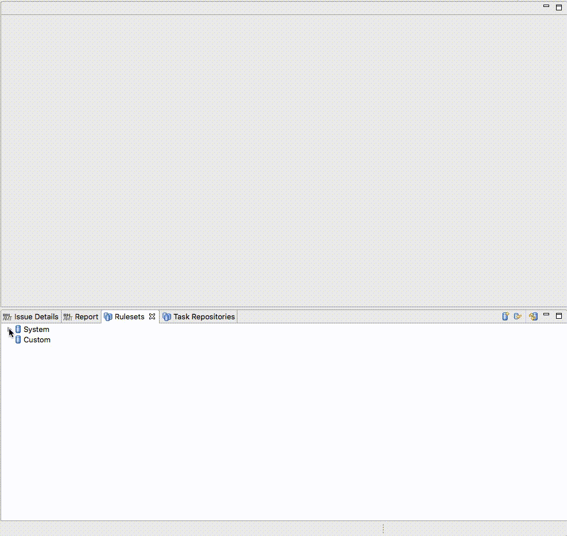Close the Rulesets tab
Viewport: 567px width, 536px height.
(152, 316)
